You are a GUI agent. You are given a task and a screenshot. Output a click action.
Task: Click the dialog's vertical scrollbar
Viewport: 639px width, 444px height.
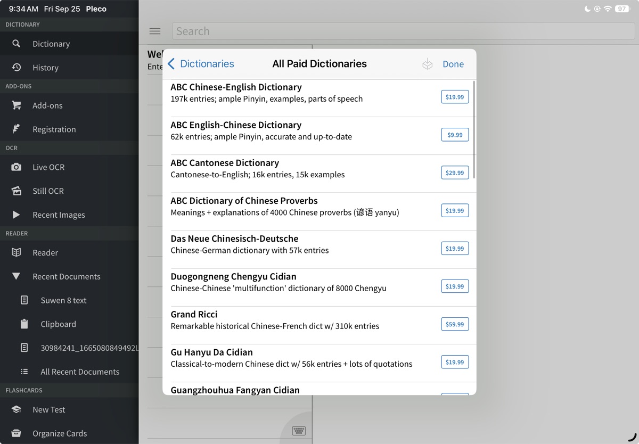[474, 130]
